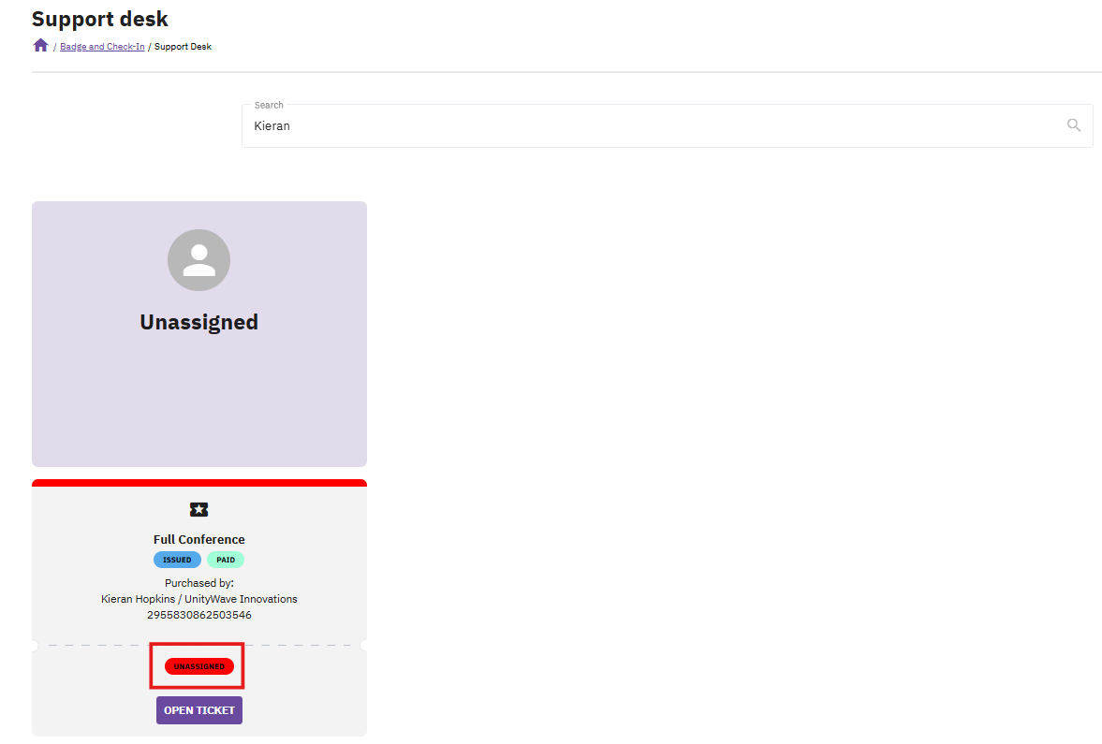The height and width of the screenshot is (744, 1102).
Task: Click the blue ISSUED status badge
Action: click(x=177, y=560)
